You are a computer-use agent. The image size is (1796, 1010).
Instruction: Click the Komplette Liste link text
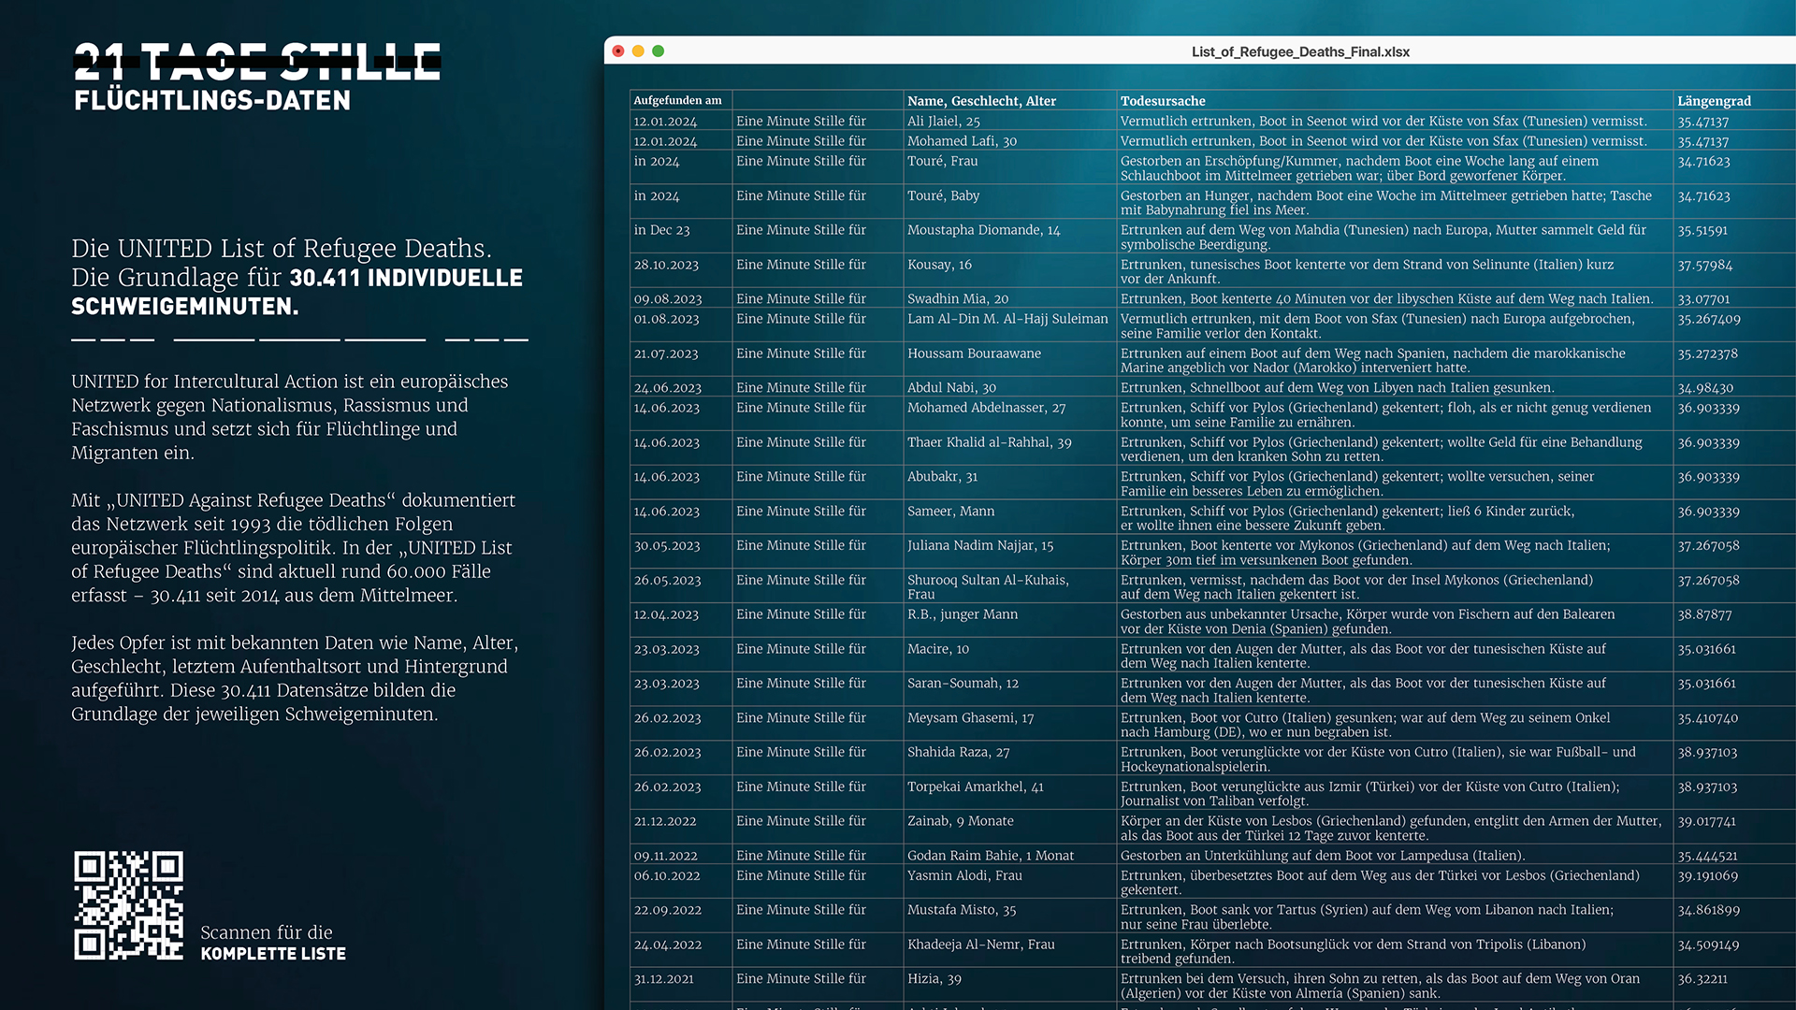(x=273, y=954)
